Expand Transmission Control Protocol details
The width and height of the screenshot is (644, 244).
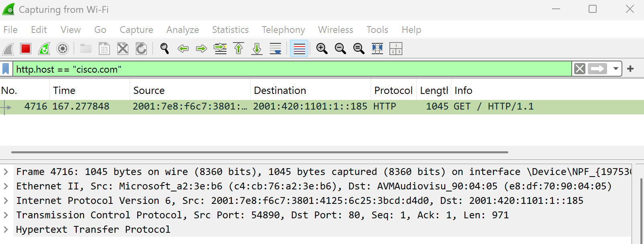point(6,215)
